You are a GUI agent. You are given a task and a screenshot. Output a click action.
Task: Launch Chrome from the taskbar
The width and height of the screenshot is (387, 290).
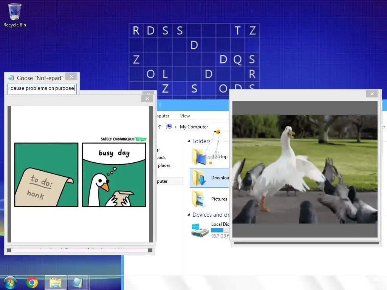pos(32,282)
